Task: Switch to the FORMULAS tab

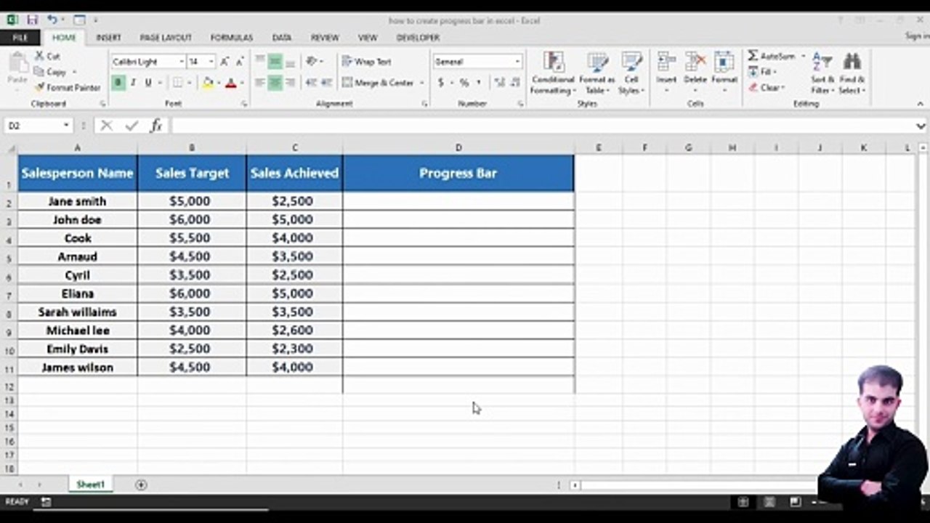Action: pos(232,38)
